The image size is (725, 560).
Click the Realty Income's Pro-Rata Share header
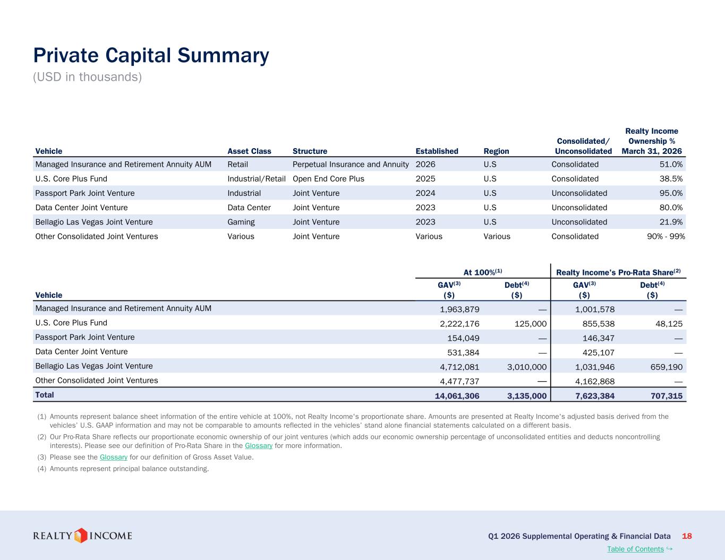coord(618,272)
